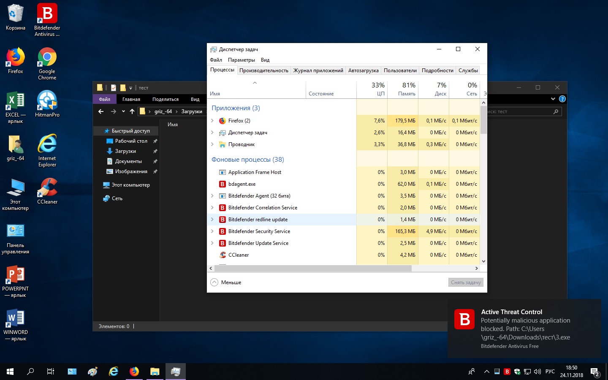Click the horizontal scrollbar in Task Manager
The width and height of the screenshot is (608, 380).
312,269
